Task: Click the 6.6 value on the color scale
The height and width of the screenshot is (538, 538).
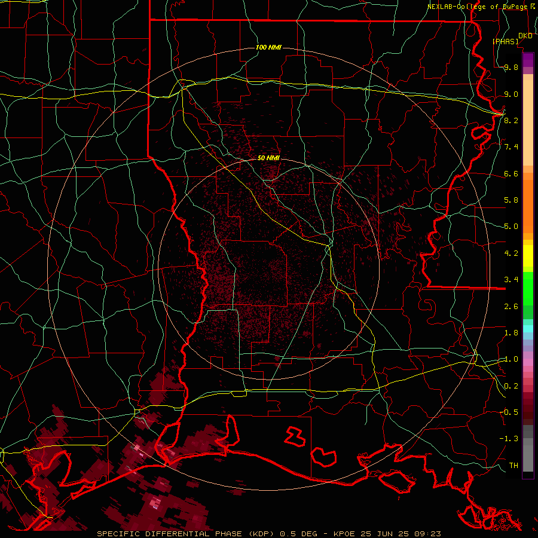Action: 511,174
